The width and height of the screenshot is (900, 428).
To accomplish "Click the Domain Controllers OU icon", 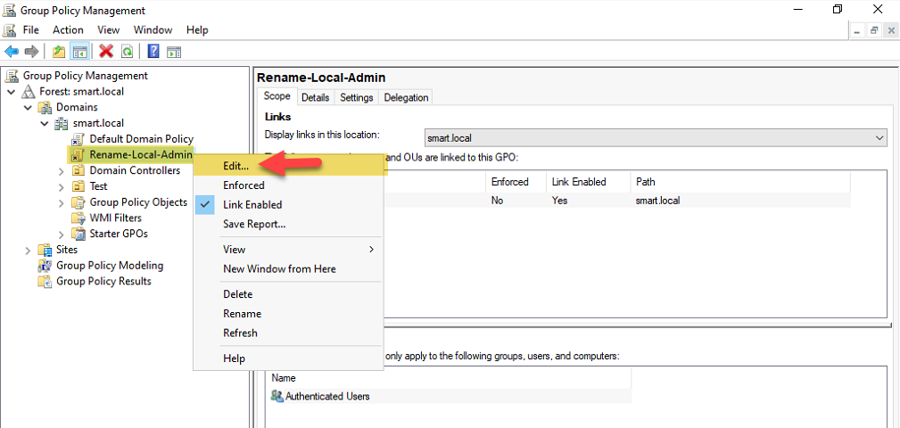I will coord(78,170).
